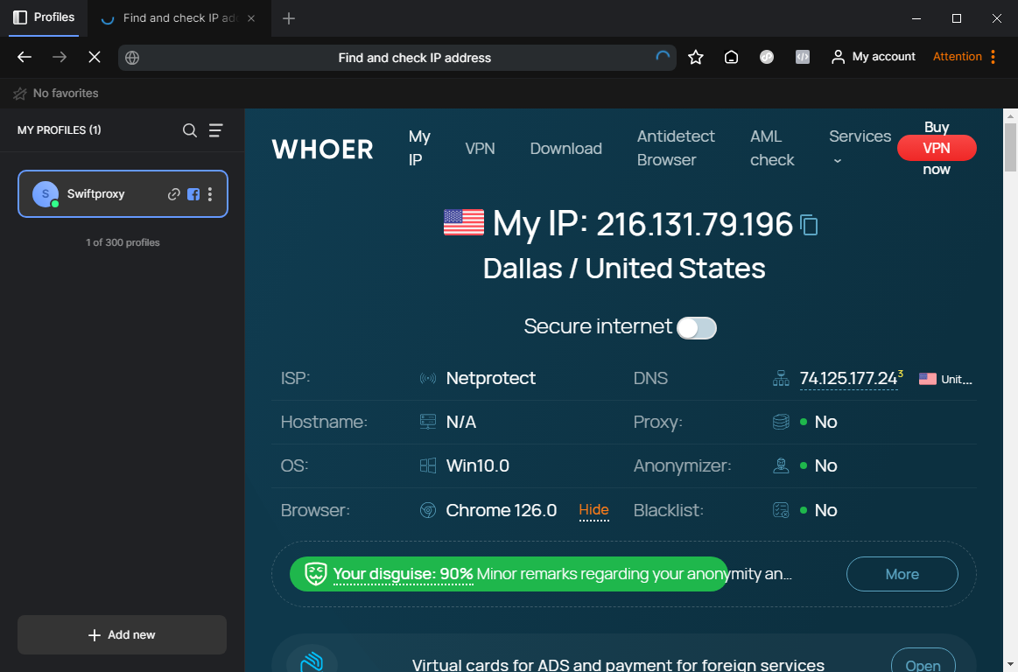This screenshot has height=672, width=1018.
Task: Click the search icon in My Profiles
Action: pos(189,130)
